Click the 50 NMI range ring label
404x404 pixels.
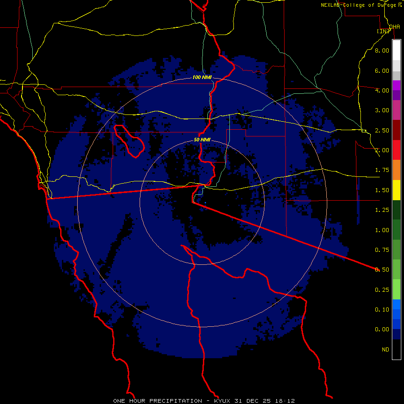(202, 140)
